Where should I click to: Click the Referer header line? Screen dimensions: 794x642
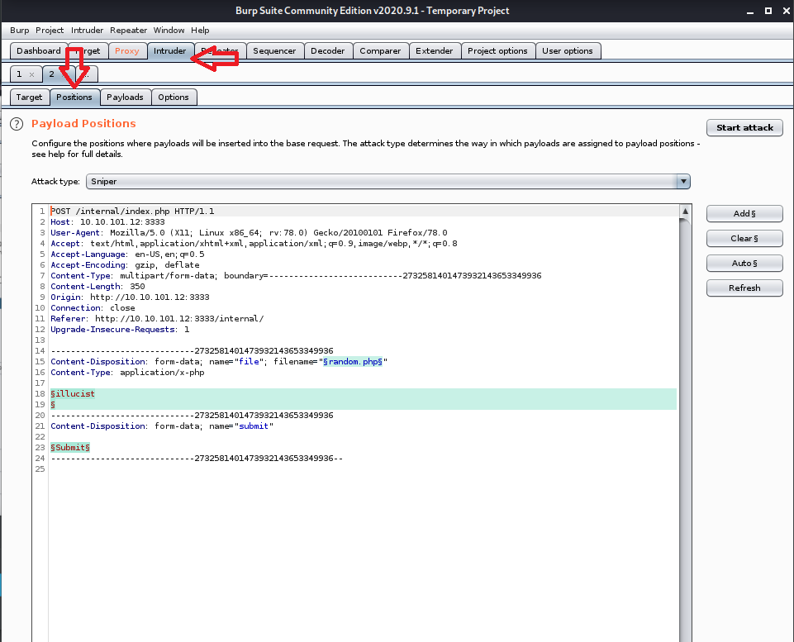click(x=157, y=318)
